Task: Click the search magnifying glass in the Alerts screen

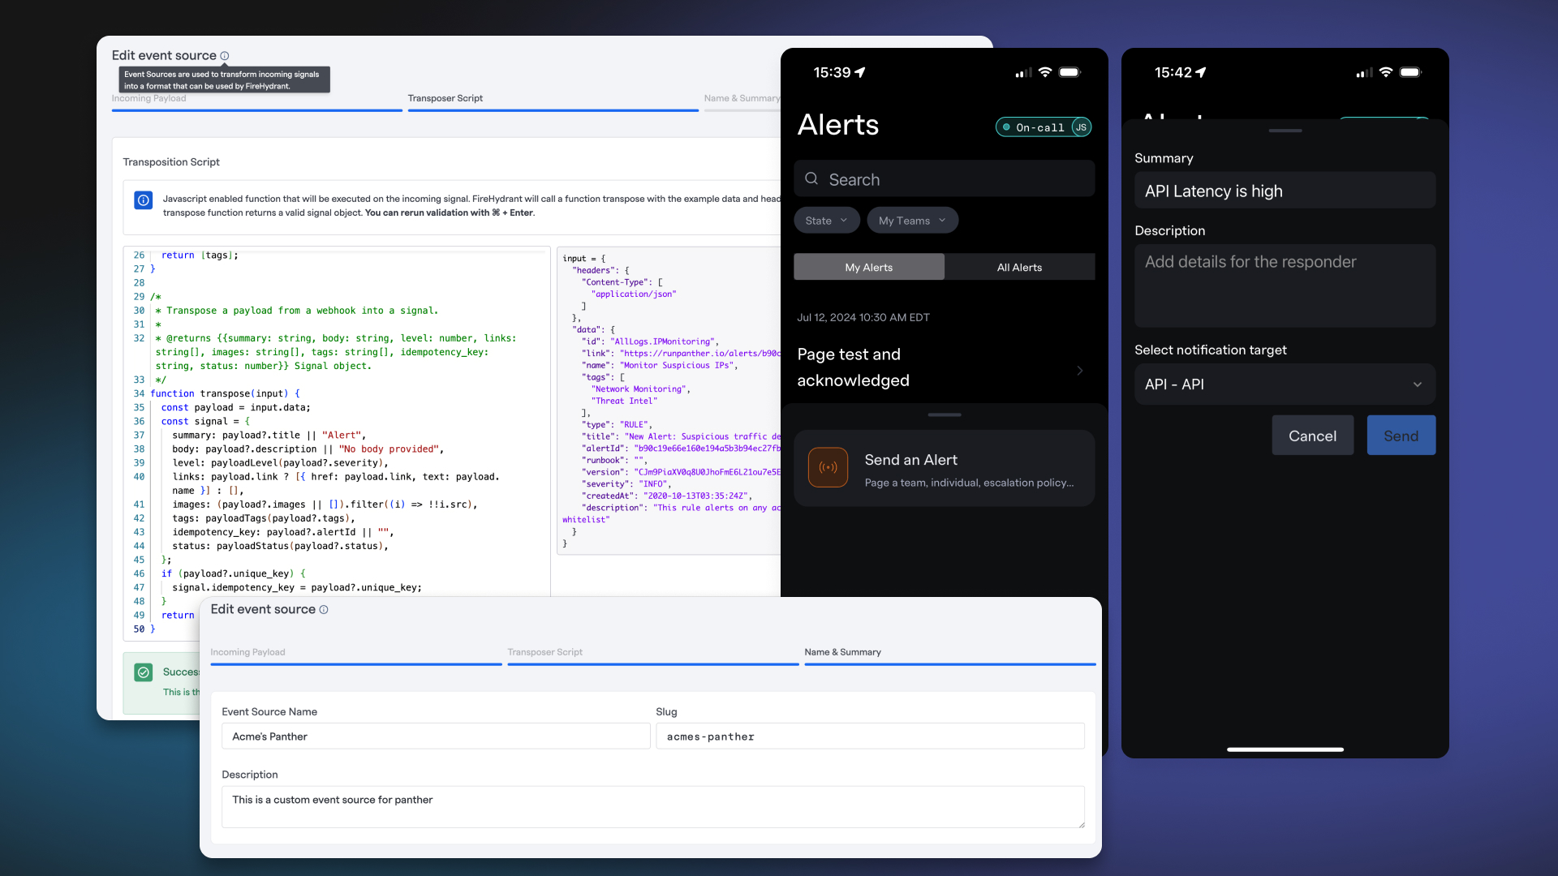Action: coord(811,178)
